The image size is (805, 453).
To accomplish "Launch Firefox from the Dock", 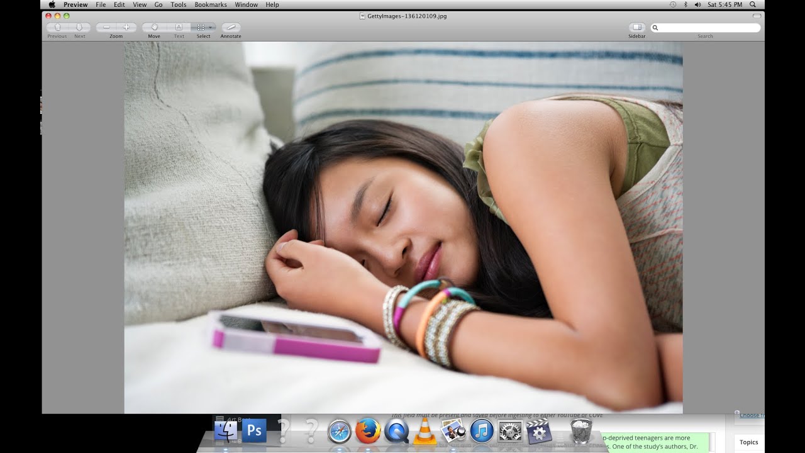I will (368, 431).
